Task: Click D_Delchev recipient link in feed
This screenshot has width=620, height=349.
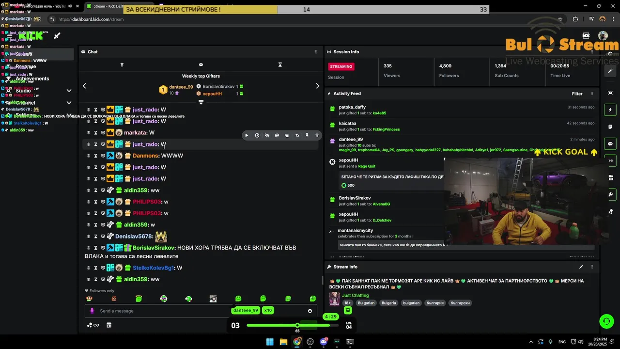Action: [x=382, y=221]
